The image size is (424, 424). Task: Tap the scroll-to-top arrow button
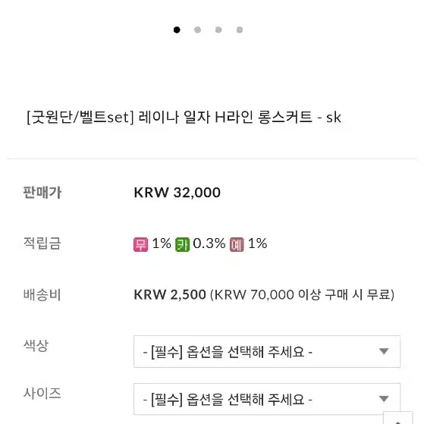click(x=397, y=418)
